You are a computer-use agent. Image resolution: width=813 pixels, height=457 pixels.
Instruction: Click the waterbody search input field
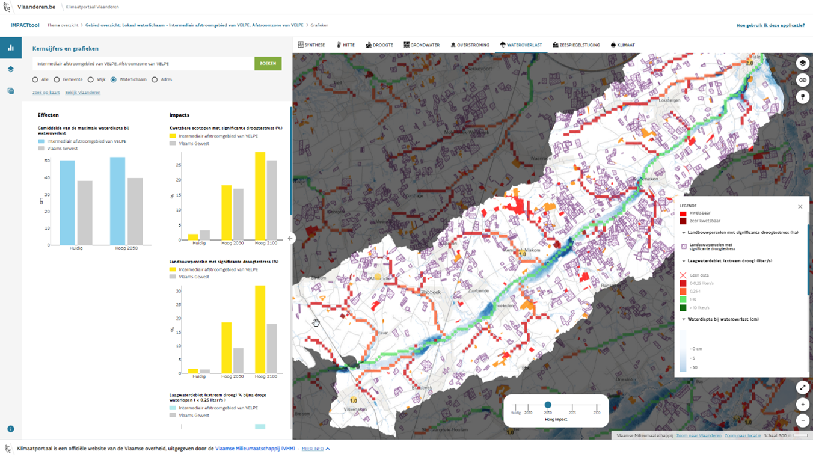(x=138, y=63)
